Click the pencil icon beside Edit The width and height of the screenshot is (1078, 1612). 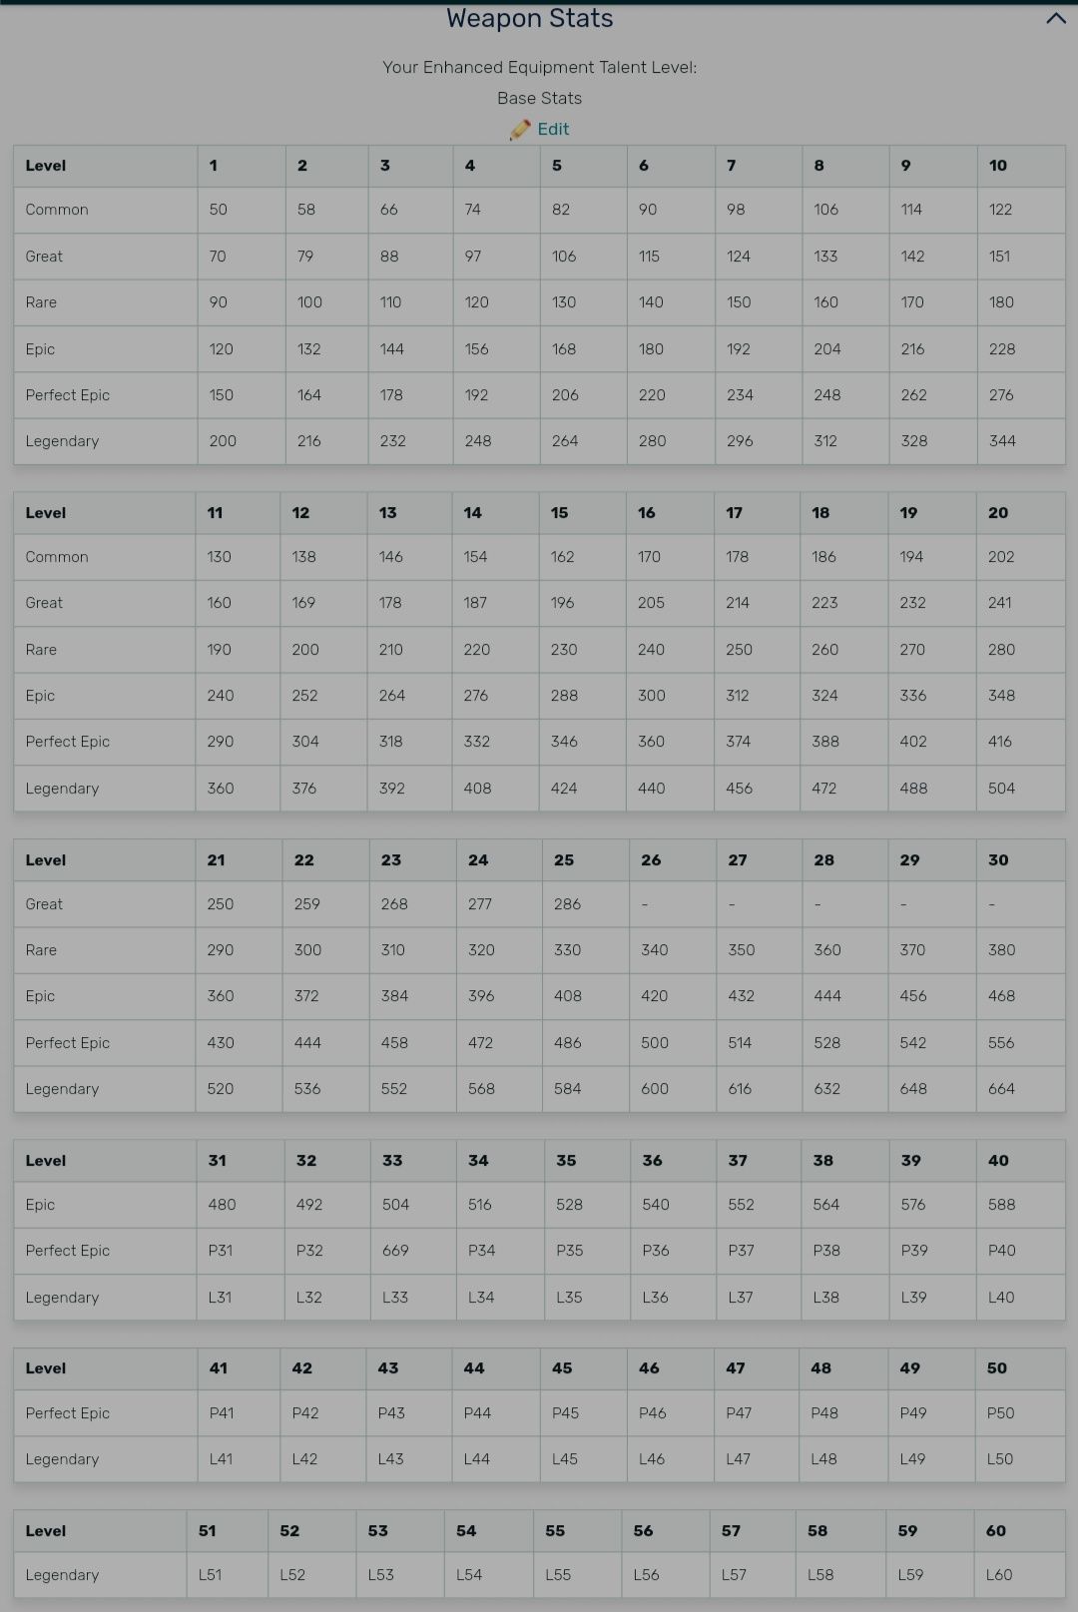click(520, 130)
